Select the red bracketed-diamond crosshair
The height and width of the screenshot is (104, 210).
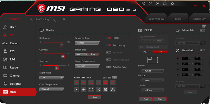pos(76,83)
